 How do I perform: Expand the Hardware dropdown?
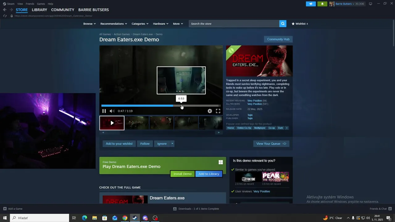(x=161, y=24)
